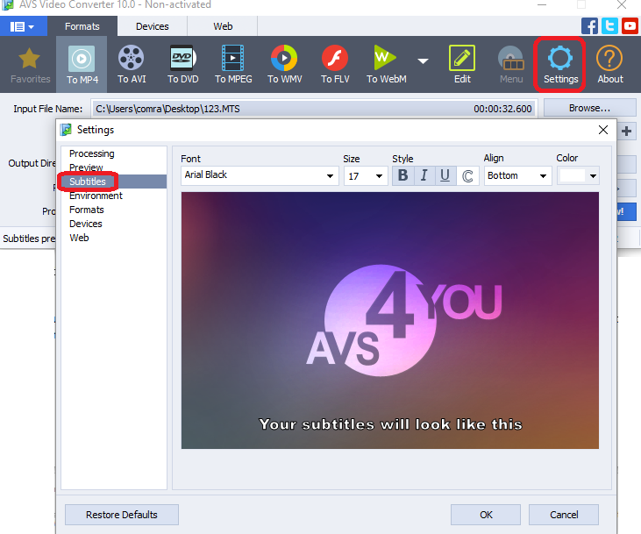
Task: Toggle the outline C style button
Action: point(467,175)
